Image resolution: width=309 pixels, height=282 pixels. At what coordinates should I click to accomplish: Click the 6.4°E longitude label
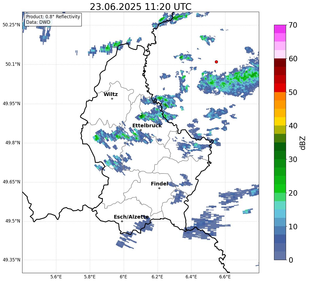[191, 277]
